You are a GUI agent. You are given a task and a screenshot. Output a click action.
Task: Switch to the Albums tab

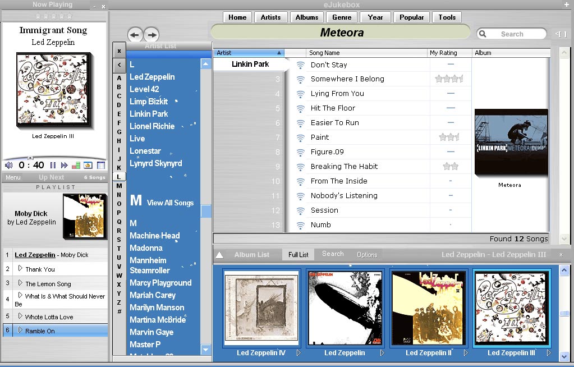point(307,17)
